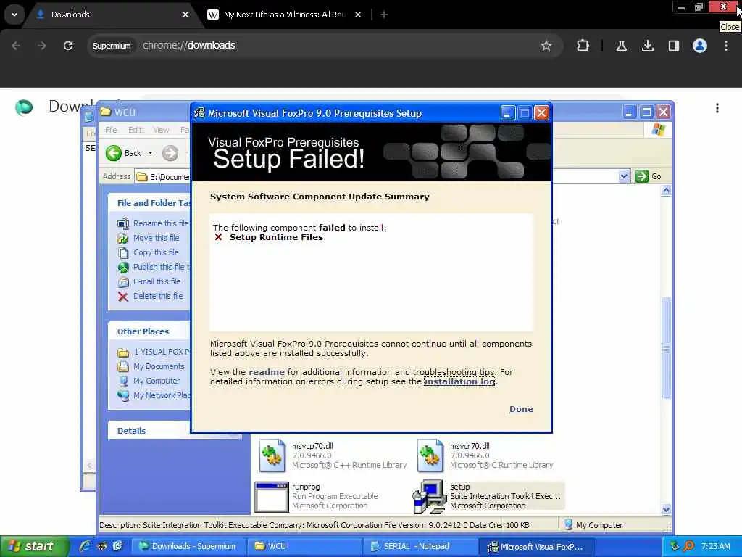The image size is (742, 557).
Task: Open a new browser tab
Action: tap(384, 15)
